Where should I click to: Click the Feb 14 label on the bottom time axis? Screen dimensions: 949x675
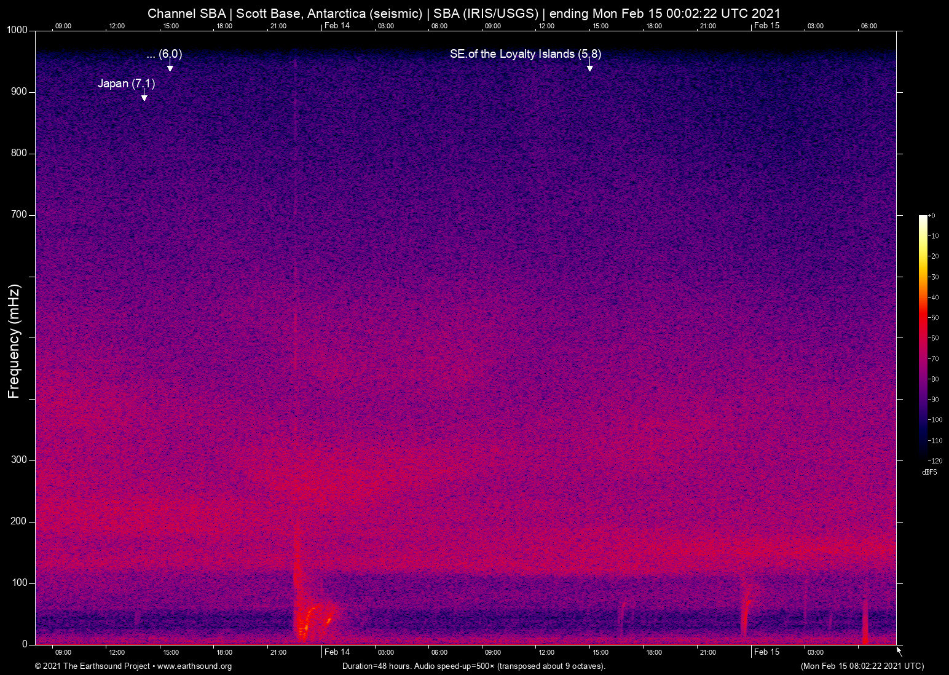(337, 652)
